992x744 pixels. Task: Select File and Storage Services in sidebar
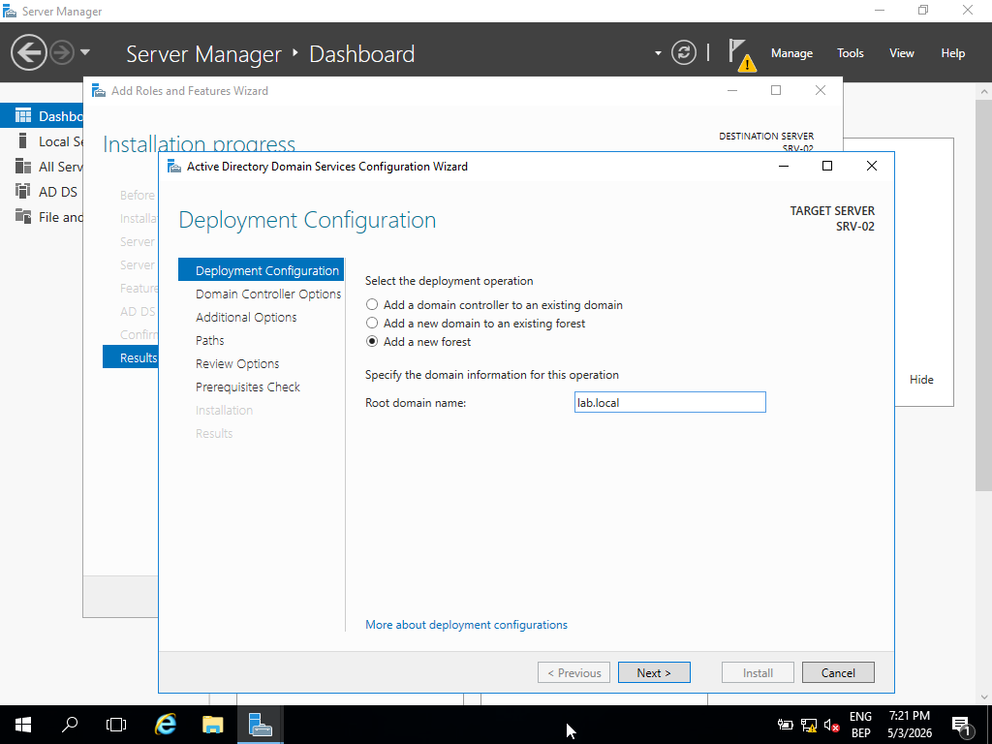click(x=42, y=217)
